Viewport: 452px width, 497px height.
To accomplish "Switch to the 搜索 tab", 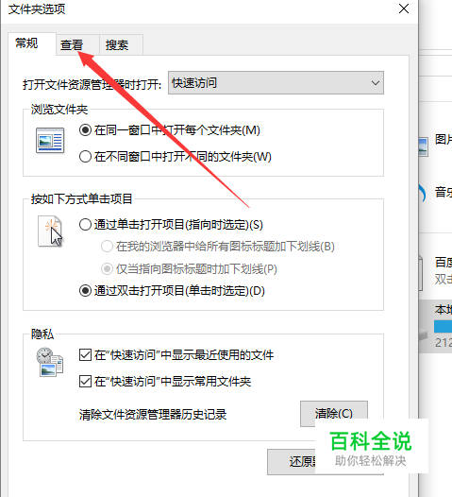I will click(x=121, y=45).
